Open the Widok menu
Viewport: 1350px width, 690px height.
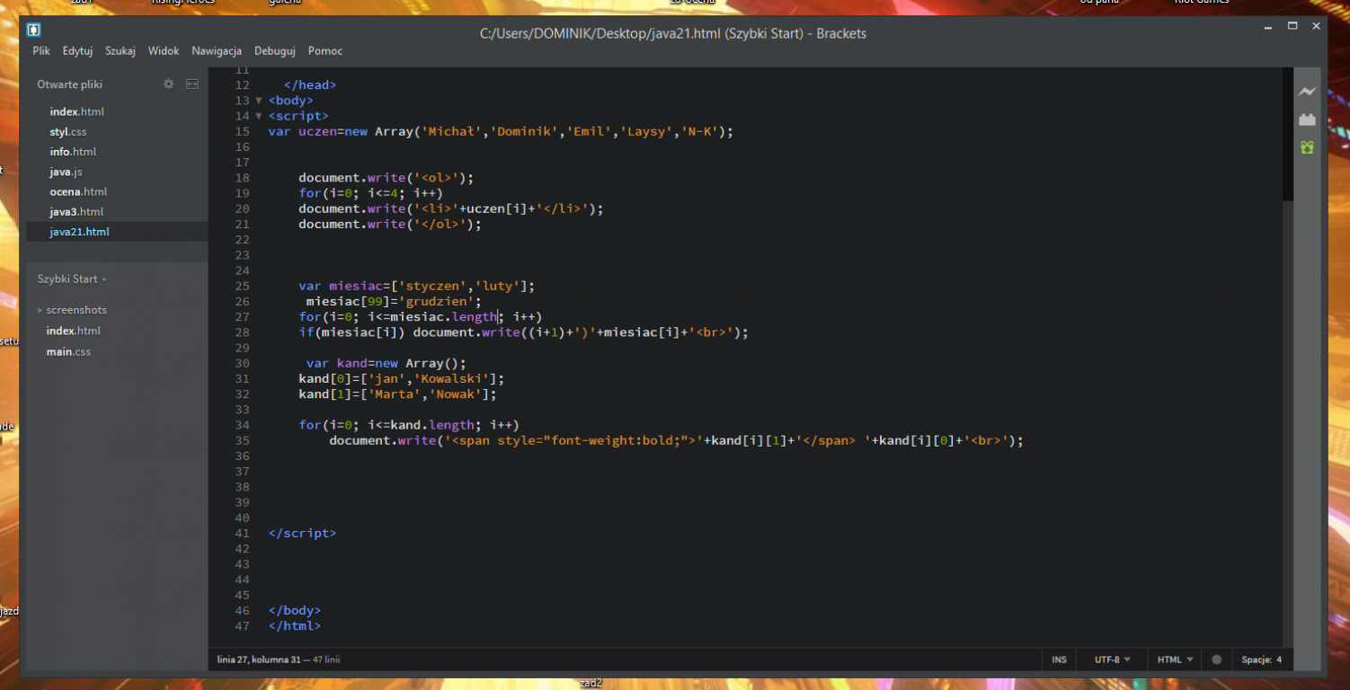tap(164, 51)
